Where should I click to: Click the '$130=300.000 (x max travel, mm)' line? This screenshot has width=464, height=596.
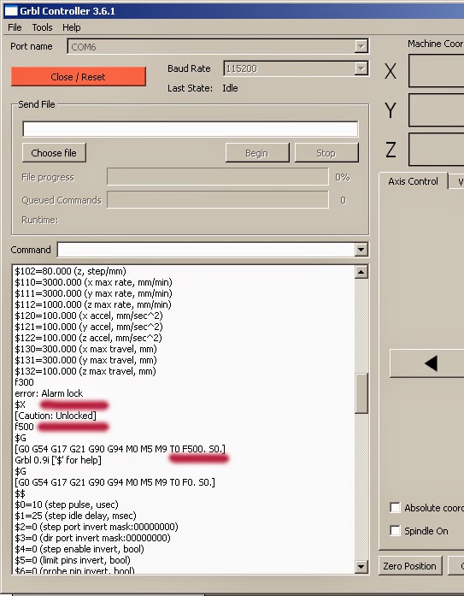tap(85, 349)
